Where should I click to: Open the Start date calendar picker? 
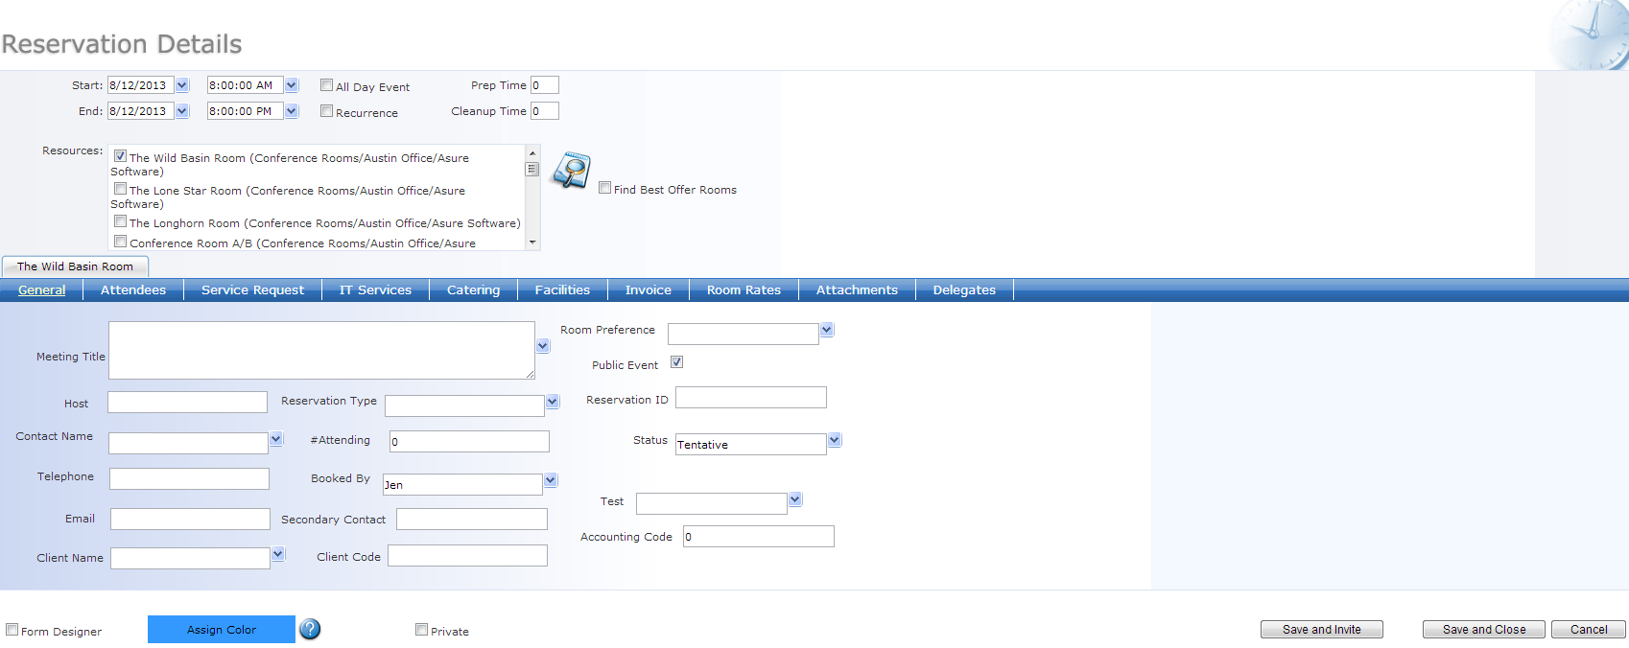pos(182,85)
